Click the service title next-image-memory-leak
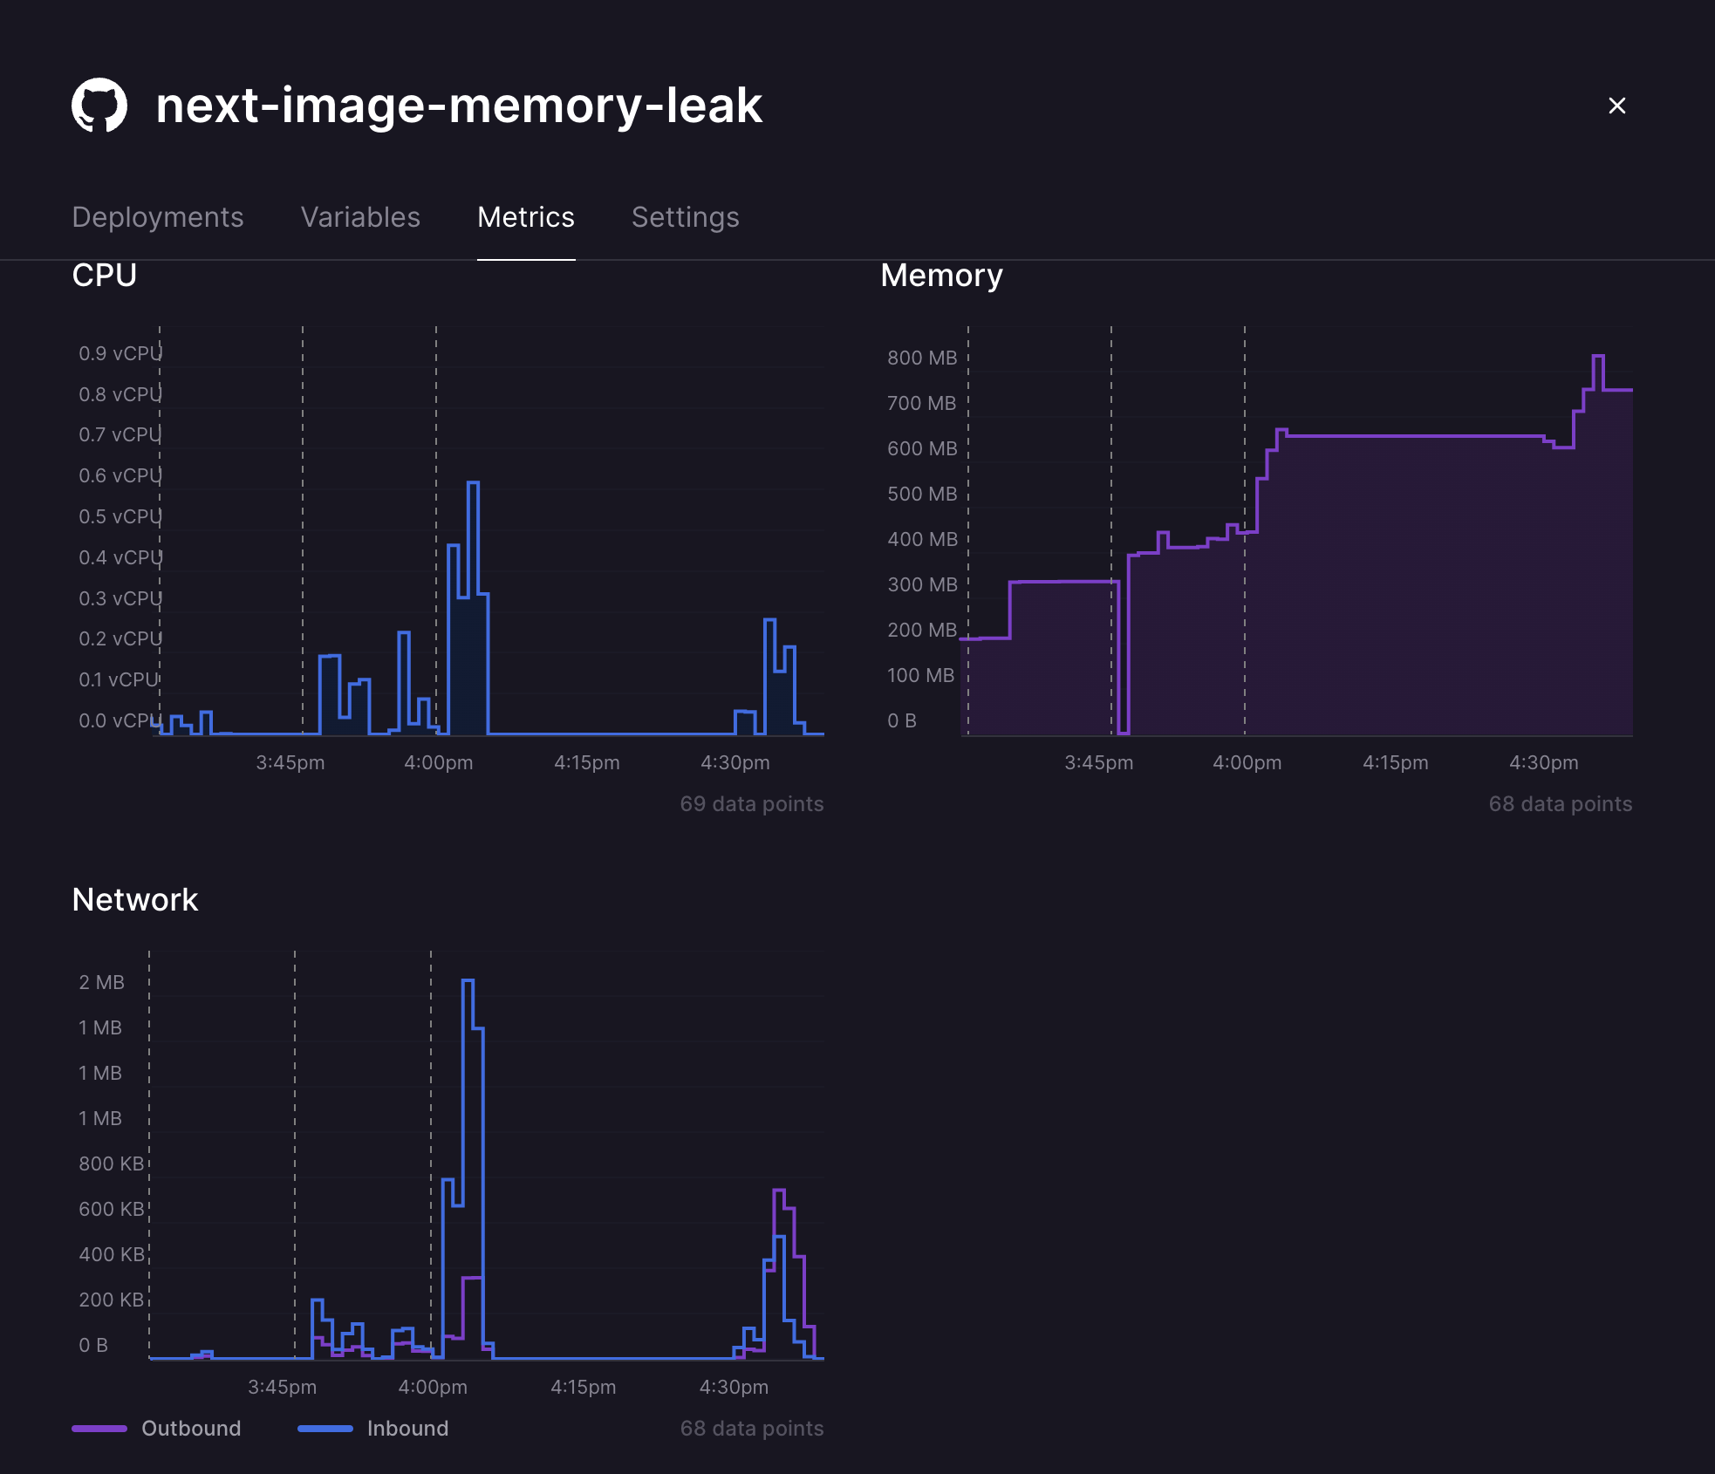The width and height of the screenshot is (1715, 1474). click(460, 106)
